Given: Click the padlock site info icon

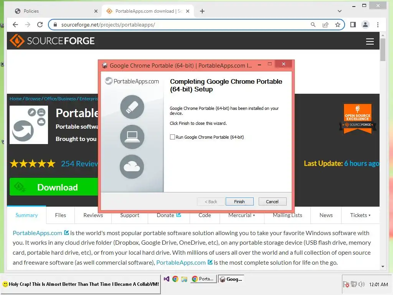Looking at the screenshot, I should point(55,25).
